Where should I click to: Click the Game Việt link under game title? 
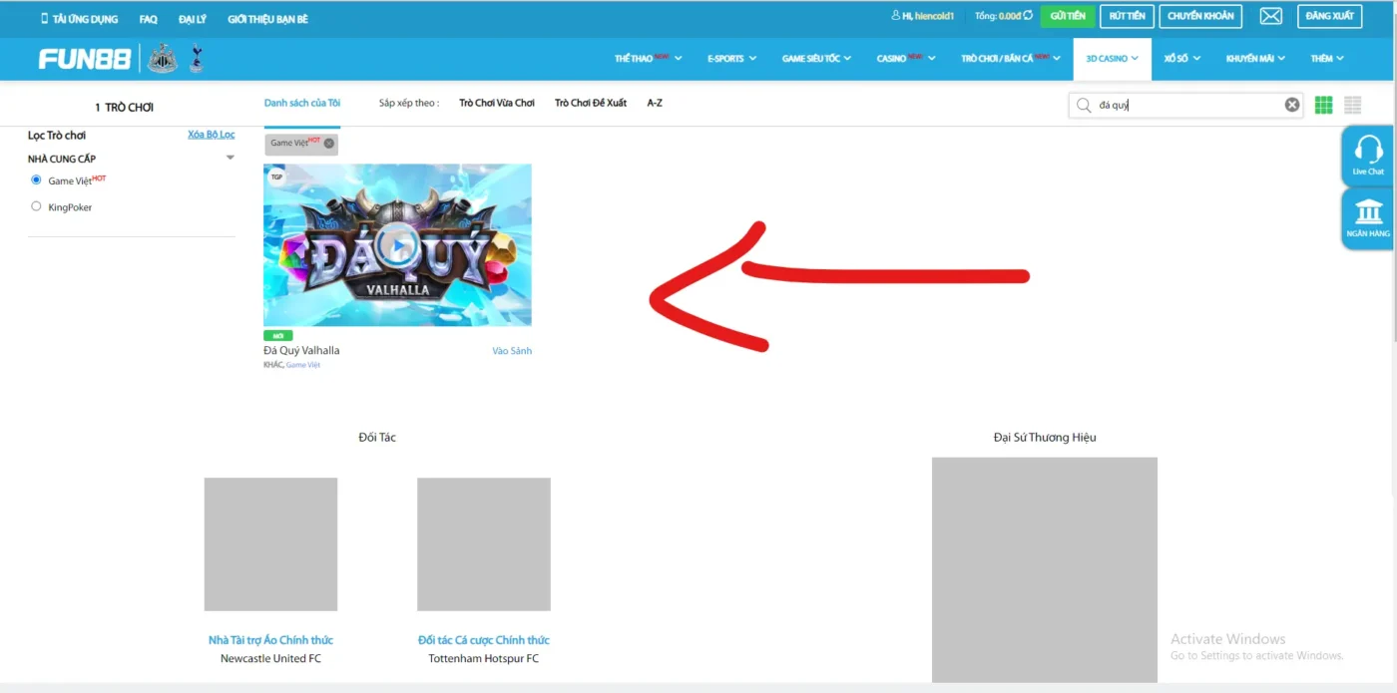pos(303,365)
